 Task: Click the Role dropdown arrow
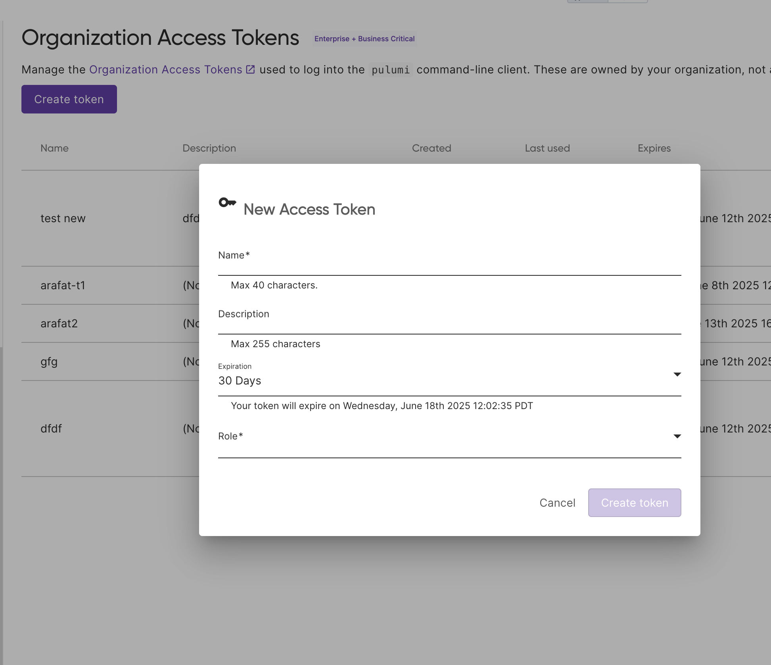tap(677, 436)
